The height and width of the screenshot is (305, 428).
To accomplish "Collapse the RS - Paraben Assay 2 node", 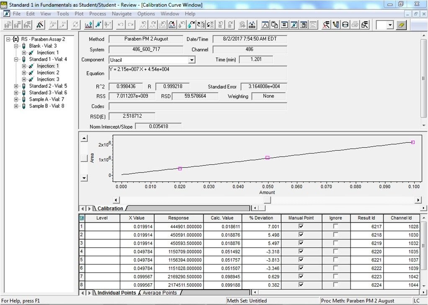I will pos(8,39).
